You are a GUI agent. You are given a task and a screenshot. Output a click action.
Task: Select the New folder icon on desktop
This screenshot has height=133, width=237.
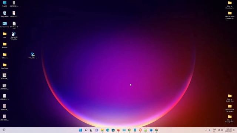tap(5, 66)
